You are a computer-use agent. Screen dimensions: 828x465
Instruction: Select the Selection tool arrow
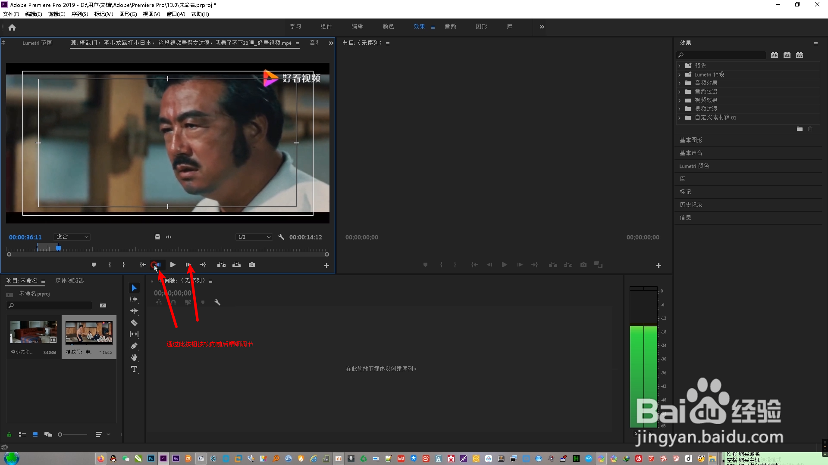tap(134, 288)
